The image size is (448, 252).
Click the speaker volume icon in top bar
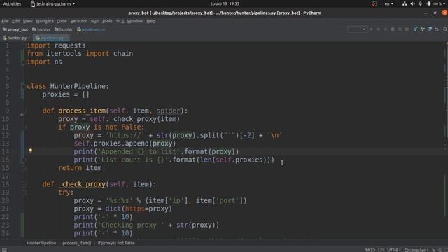(x=412, y=3)
